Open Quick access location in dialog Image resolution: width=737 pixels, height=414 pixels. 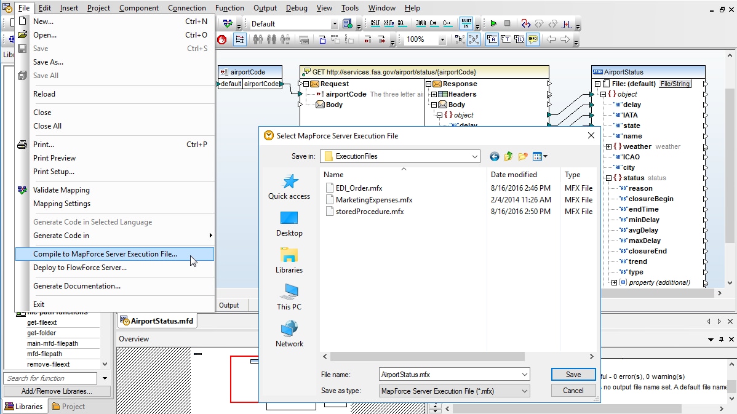(x=289, y=187)
